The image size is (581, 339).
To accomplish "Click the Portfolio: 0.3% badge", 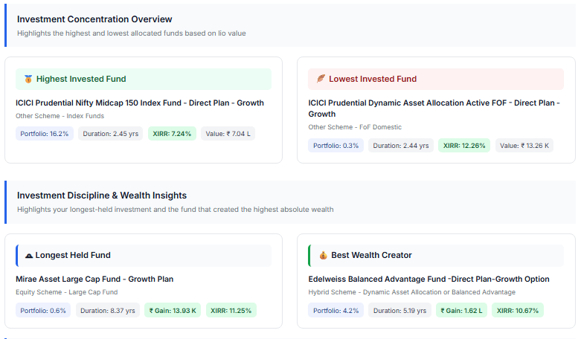I will pos(336,146).
